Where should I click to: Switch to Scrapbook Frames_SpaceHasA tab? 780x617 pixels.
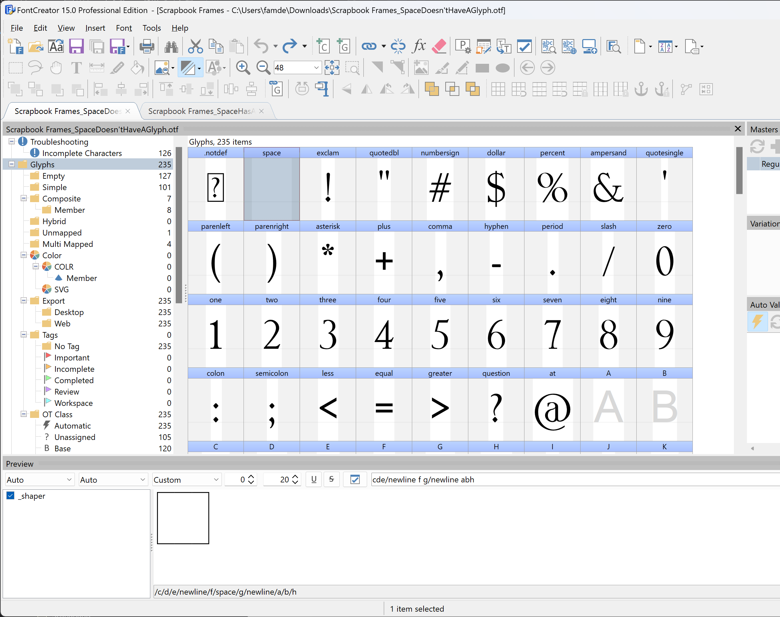(201, 111)
